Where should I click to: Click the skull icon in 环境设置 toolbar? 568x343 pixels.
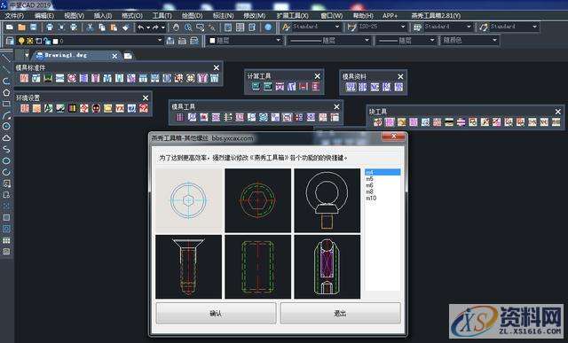[96, 108]
